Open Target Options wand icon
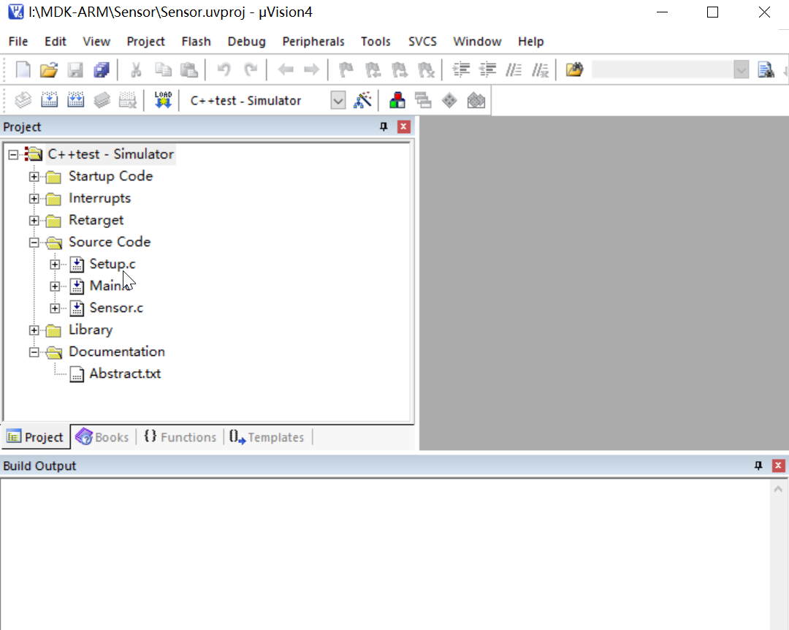 (363, 100)
